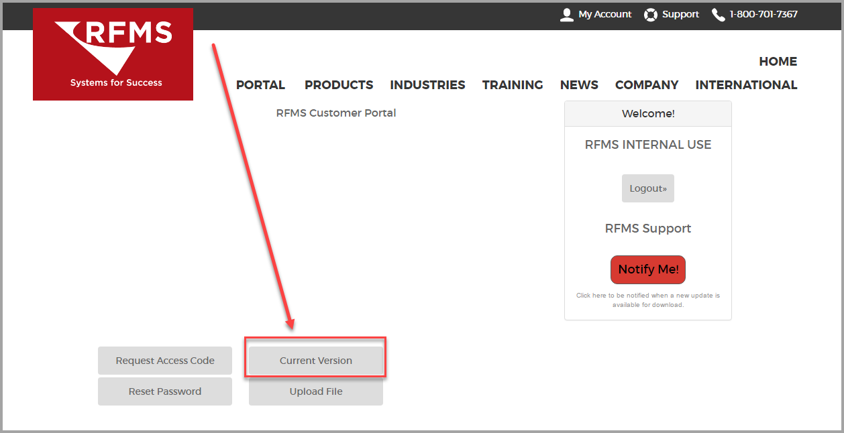Go to the HOME menu item
844x433 pixels.
[x=778, y=62]
